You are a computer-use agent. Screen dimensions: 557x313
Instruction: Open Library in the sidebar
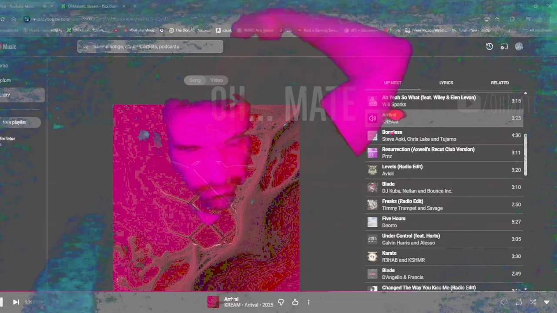[22, 95]
